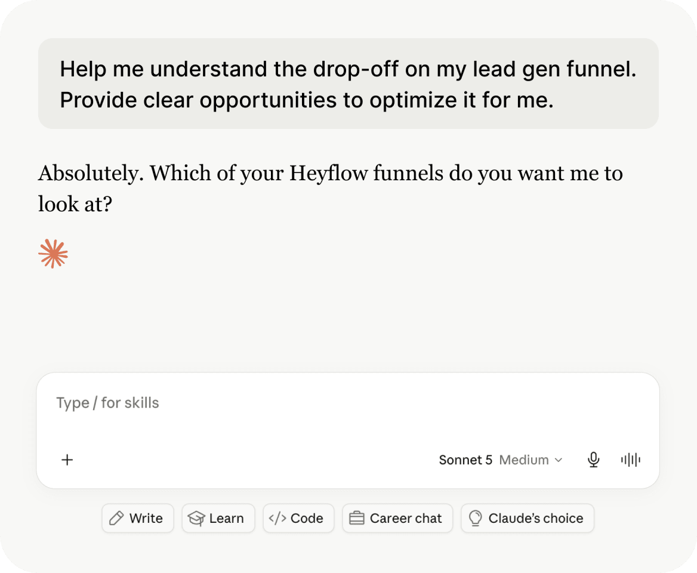Click the orange Claude starburst logo
The height and width of the screenshot is (573, 697).
point(53,254)
